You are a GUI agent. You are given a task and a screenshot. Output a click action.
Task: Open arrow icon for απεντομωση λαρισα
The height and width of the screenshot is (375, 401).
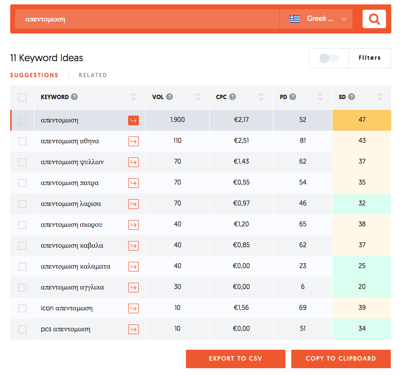click(x=134, y=204)
